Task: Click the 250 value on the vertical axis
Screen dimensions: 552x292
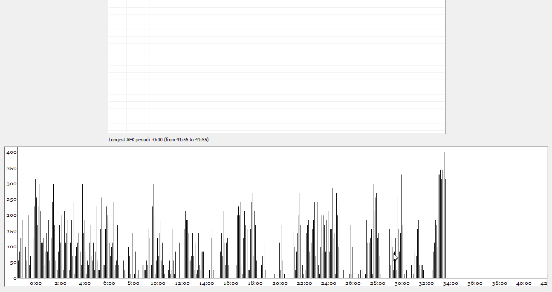Action: coord(12,200)
